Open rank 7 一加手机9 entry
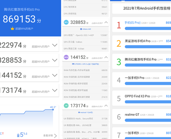The height and width of the screenshot is (139, 171). 142,133
